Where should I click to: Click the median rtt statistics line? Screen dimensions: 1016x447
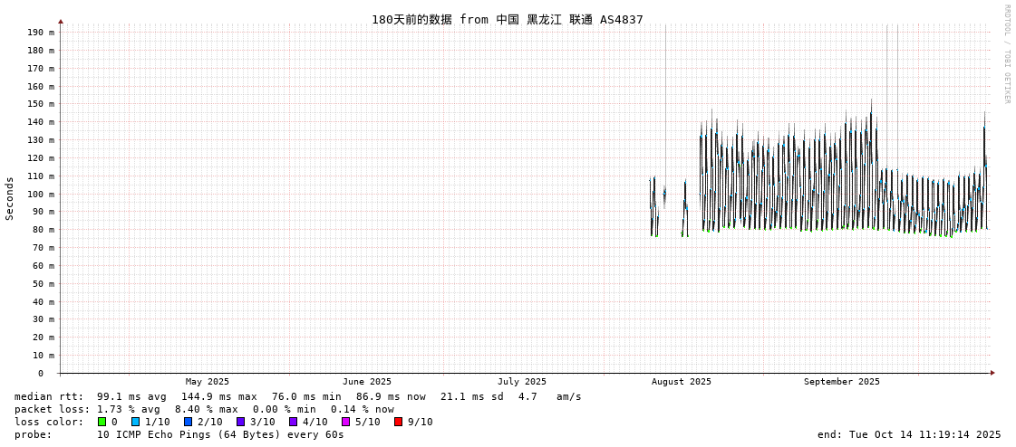297,396
